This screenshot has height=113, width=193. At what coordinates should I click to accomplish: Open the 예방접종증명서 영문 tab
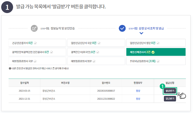[96, 61]
